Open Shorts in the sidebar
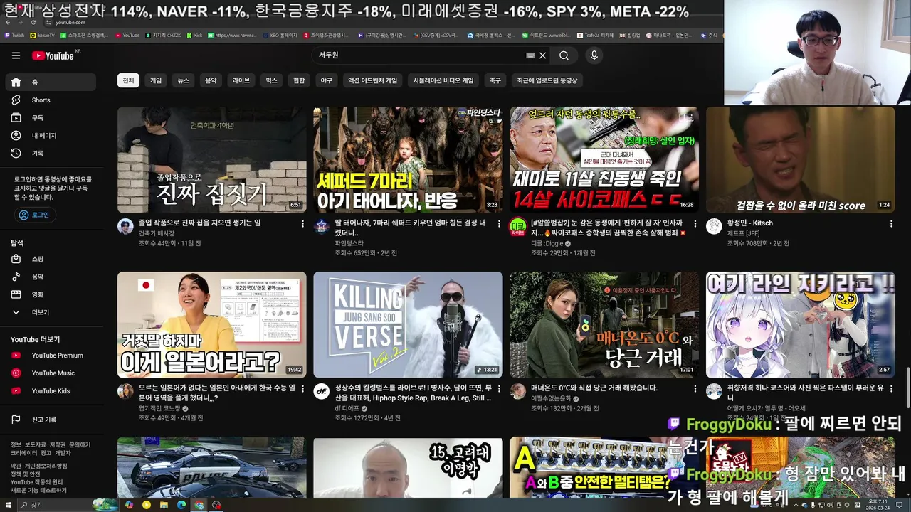This screenshot has width=911, height=512. tap(51, 100)
